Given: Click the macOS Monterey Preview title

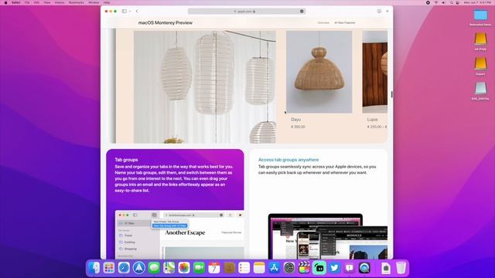Looking at the screenshot, I should pos(165,22).
